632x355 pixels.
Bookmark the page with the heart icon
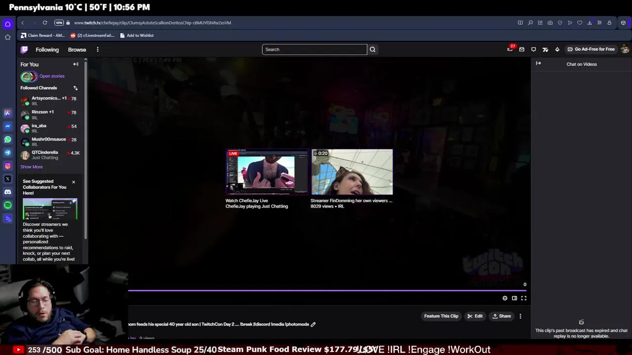(580, 23)
